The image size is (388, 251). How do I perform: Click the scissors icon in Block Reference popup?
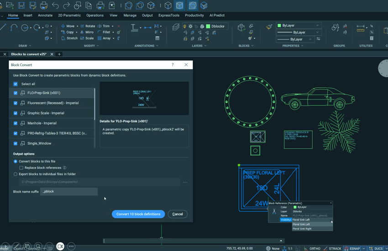(x=274, y=211)
